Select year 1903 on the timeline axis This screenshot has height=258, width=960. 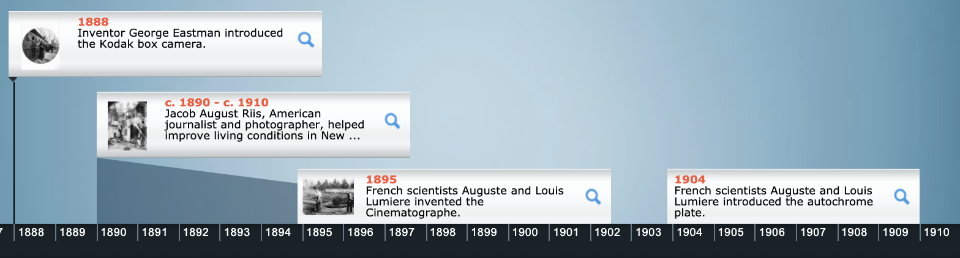pyautogui.click(x=648, y=232)
